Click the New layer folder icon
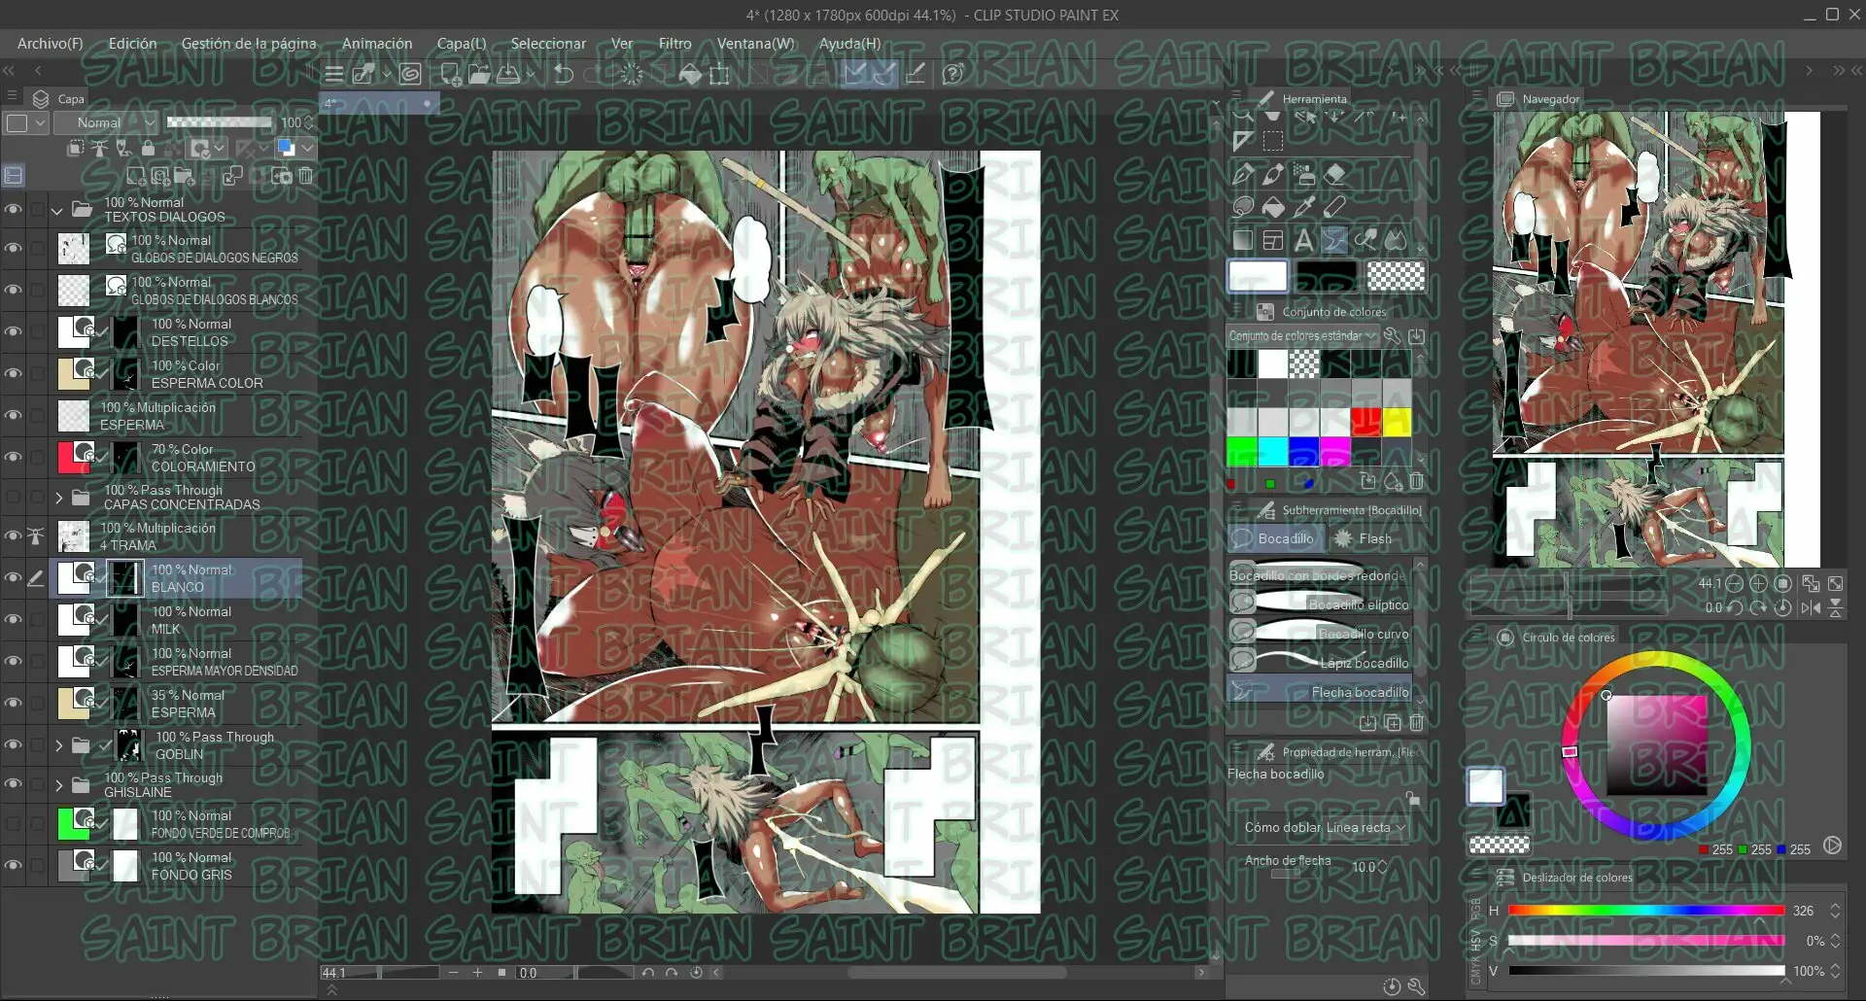 (x=184, y=176)
